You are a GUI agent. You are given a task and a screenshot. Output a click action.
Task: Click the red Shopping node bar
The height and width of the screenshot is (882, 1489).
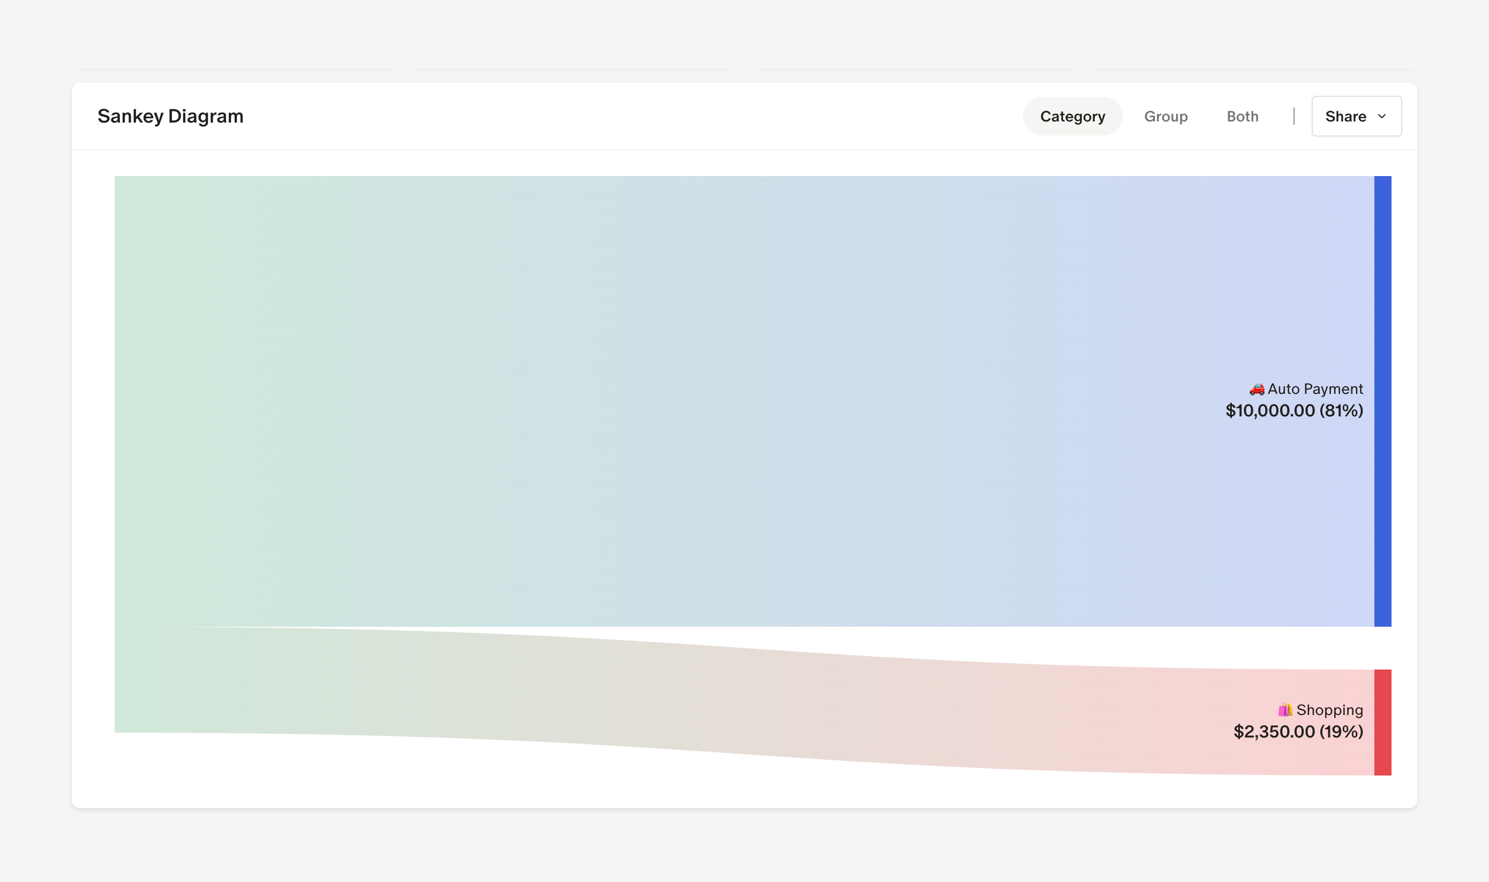(1382, 722)
